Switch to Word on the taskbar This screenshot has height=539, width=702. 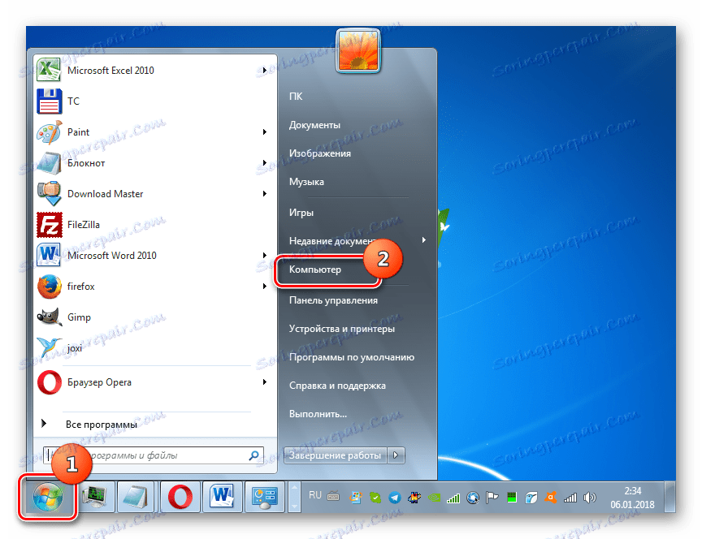222,497
